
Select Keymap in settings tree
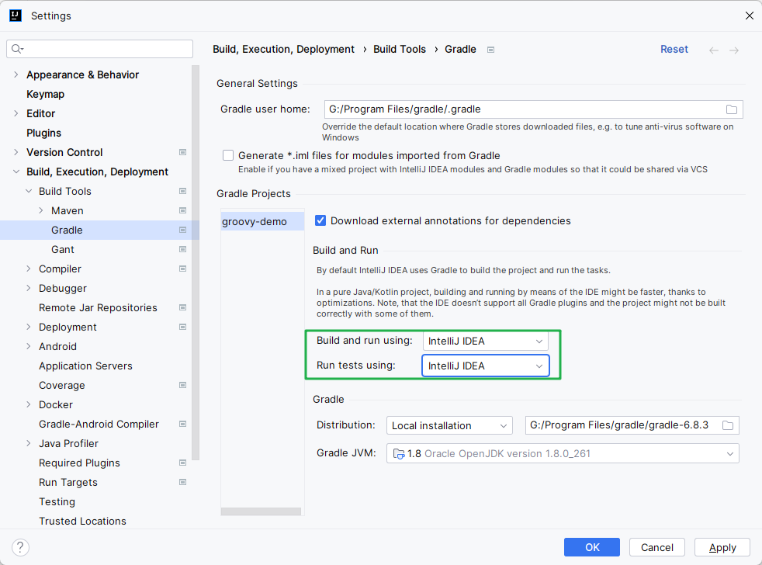pyautogui.click(x=45, y=95)
